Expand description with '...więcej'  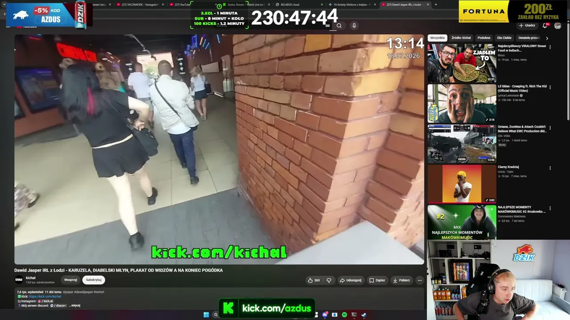pos(74,306)
